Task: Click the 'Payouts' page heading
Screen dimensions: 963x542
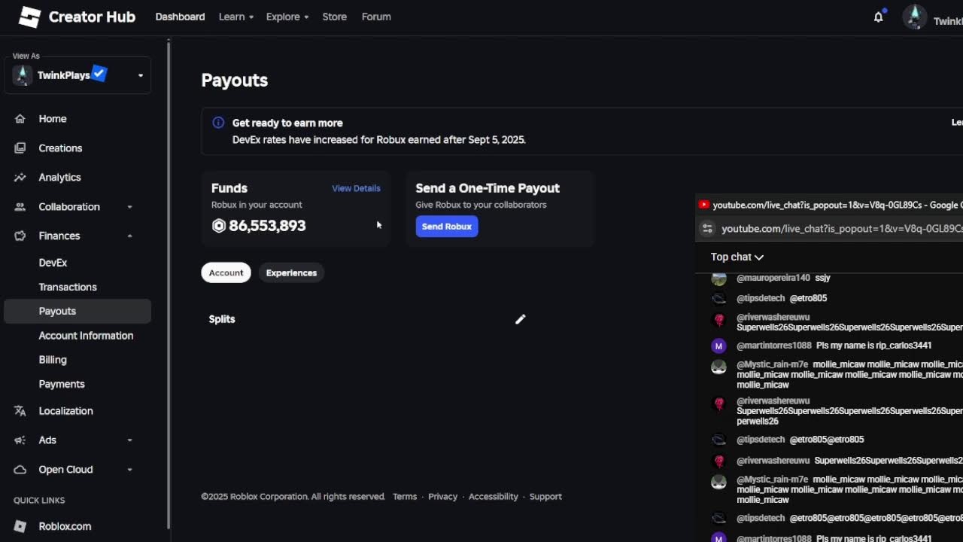Action: [235, 80]
